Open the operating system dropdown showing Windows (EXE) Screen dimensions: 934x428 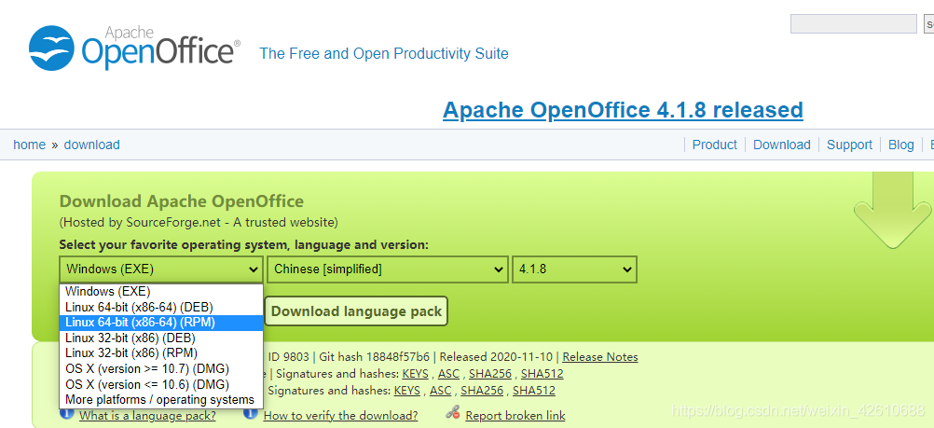coord(161,269)
